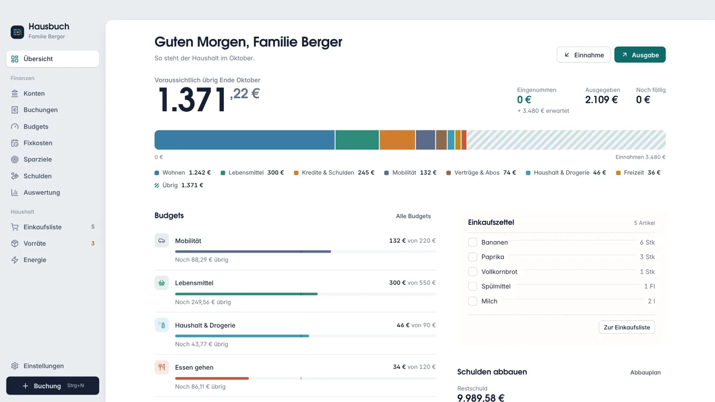The height and width of the screenshot is (402, 715).
Task: Click the Energie lightning bolt icon
Action: pos(15,260)
